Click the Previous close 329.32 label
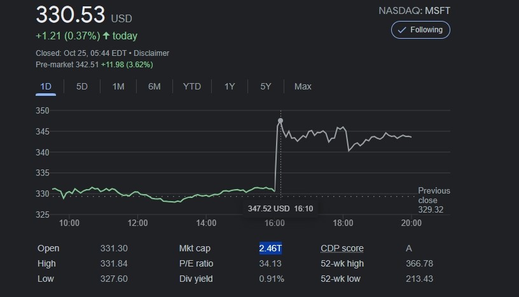This screenshot has width=519, height=297. click(434, 200)
